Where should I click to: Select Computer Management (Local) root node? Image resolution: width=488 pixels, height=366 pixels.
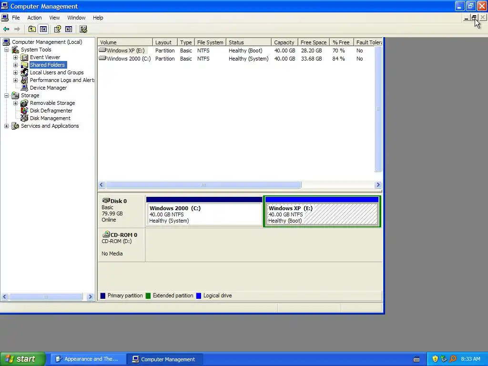[x=47, y=42]
